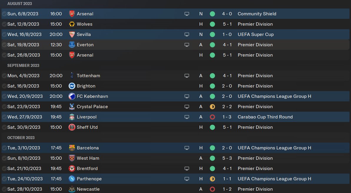This screenshot has height=193, width=351.
Task: Collapse the October 2023 month header
Action: [21, 138]
